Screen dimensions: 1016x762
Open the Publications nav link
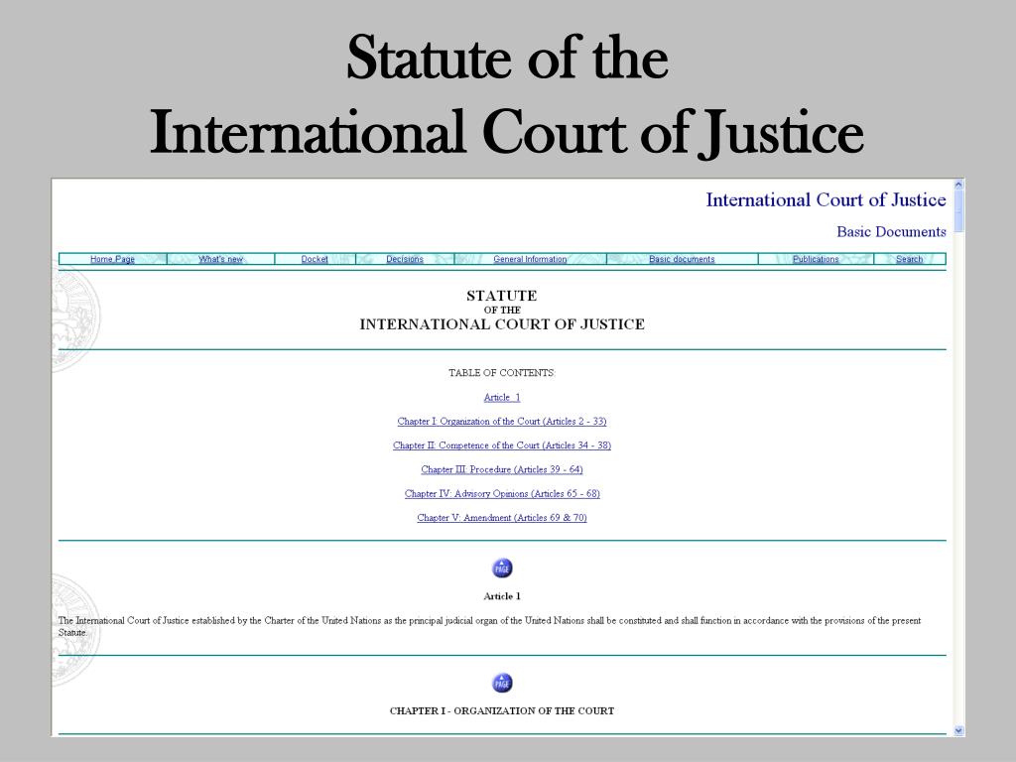click(x=816, y=259)
